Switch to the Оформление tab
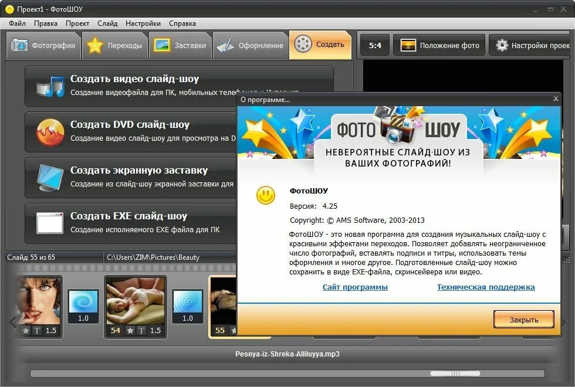This screenshot has height=387, width=575. 251,46
